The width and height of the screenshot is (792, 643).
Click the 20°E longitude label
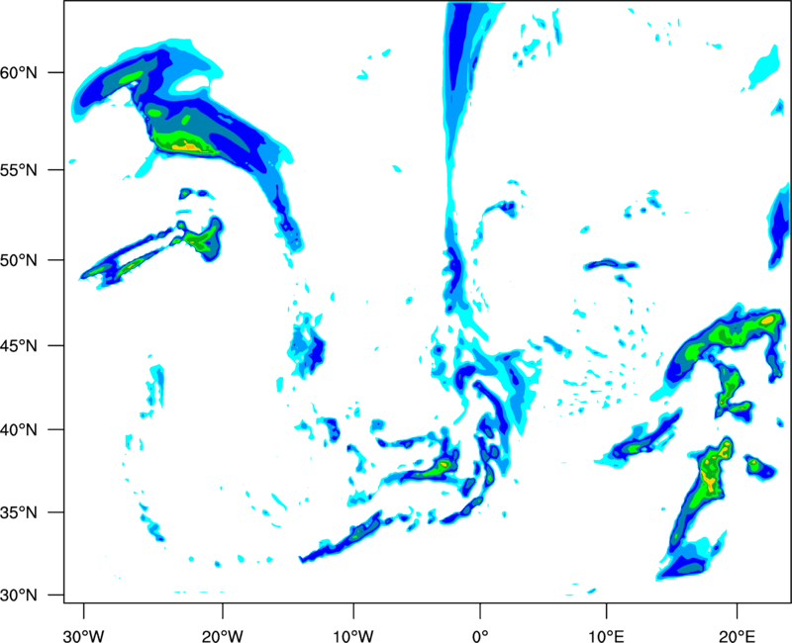(737, 636)
